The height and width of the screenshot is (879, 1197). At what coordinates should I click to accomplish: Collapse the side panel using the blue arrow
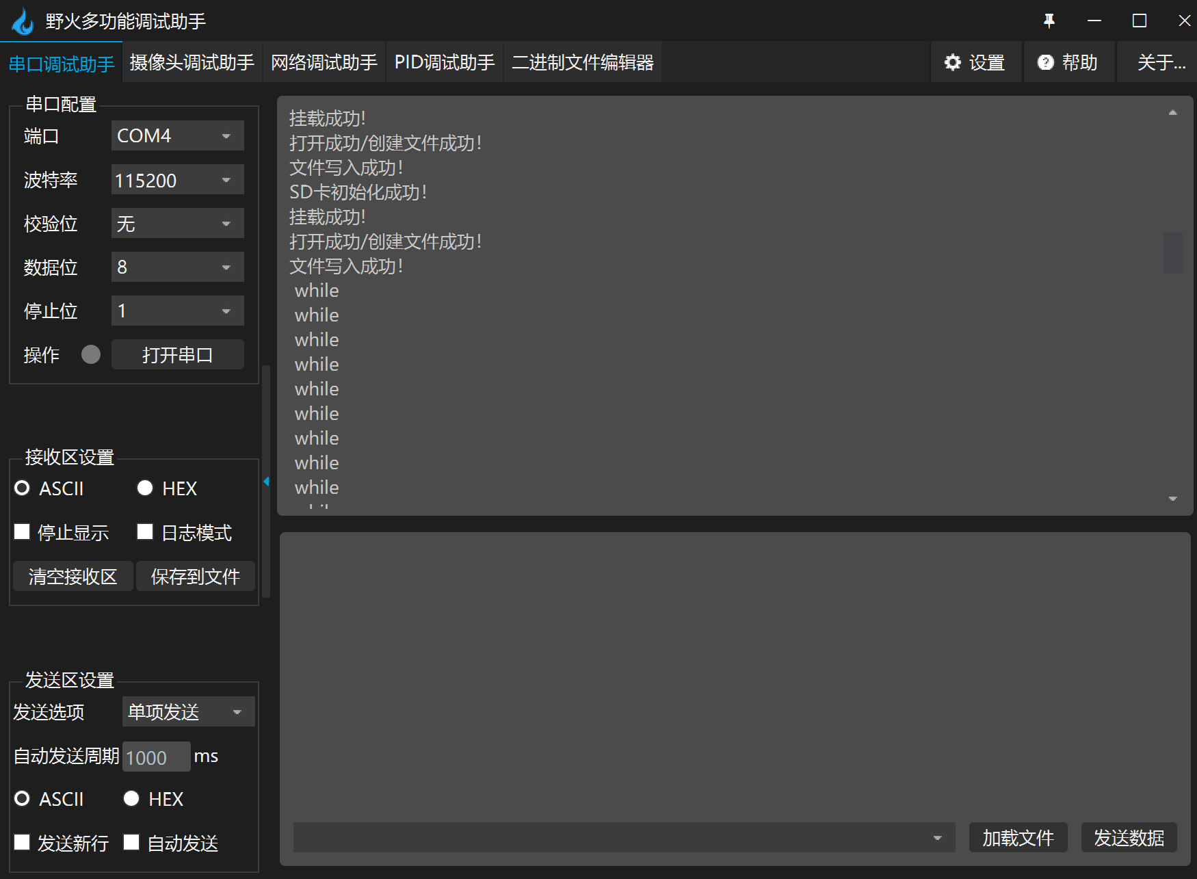266,482
